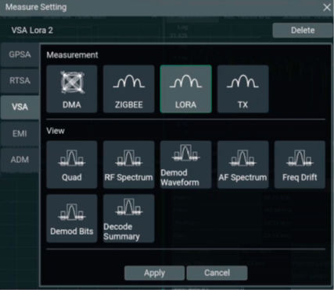Open the EMI mode tab
The height and width of the screenshot is (290, 334).
(20, 133)
